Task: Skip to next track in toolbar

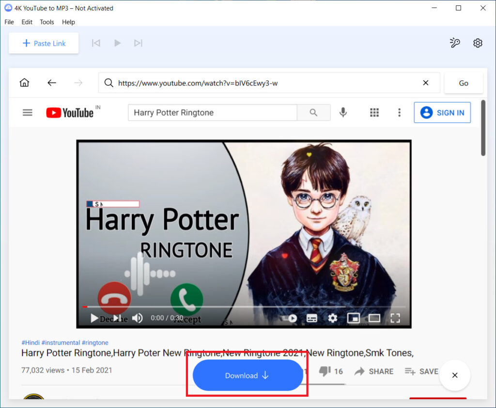Action: (138, 43)
